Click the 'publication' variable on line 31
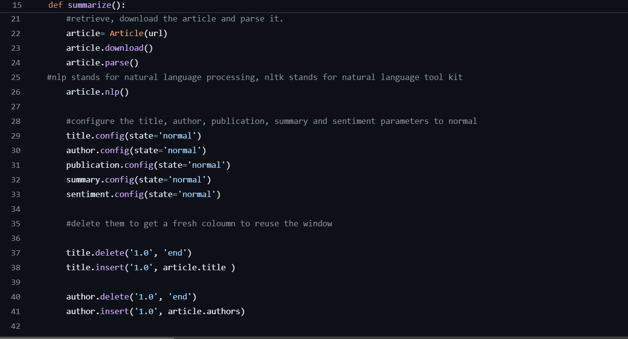The width and height of the screenshot is (628, 339). pos(93,165)
